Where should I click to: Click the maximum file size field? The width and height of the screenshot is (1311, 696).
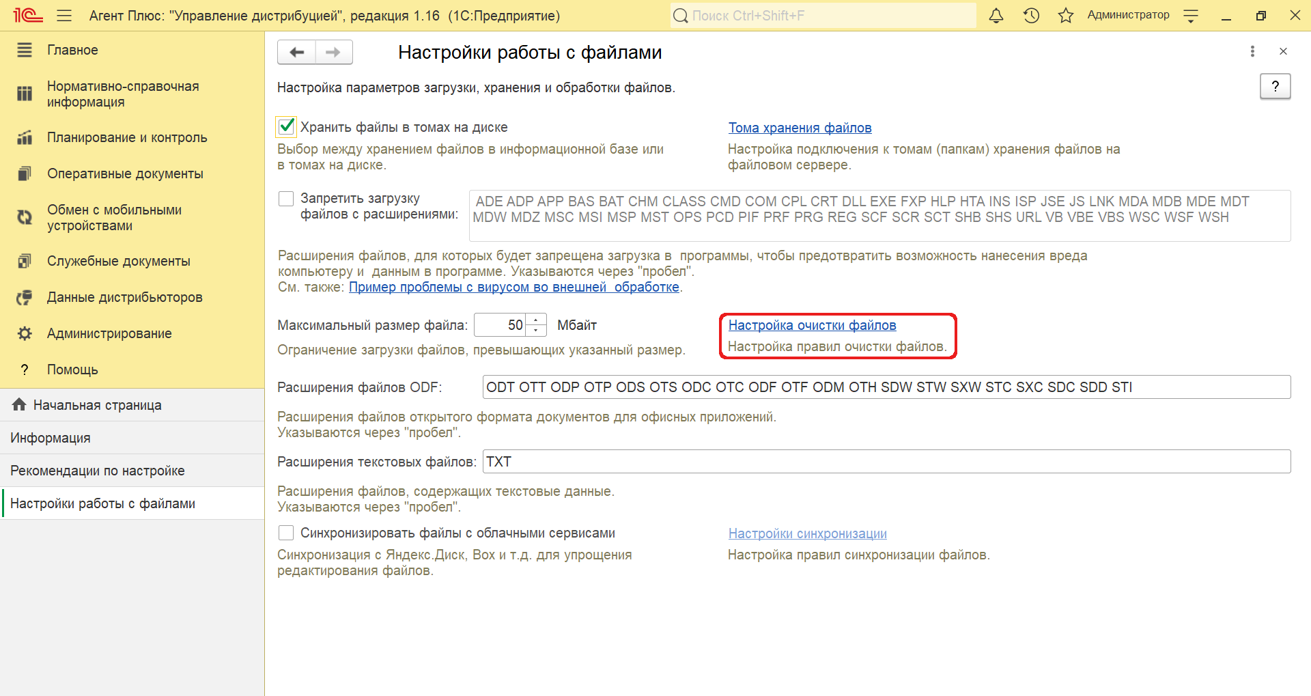(500, 325)
